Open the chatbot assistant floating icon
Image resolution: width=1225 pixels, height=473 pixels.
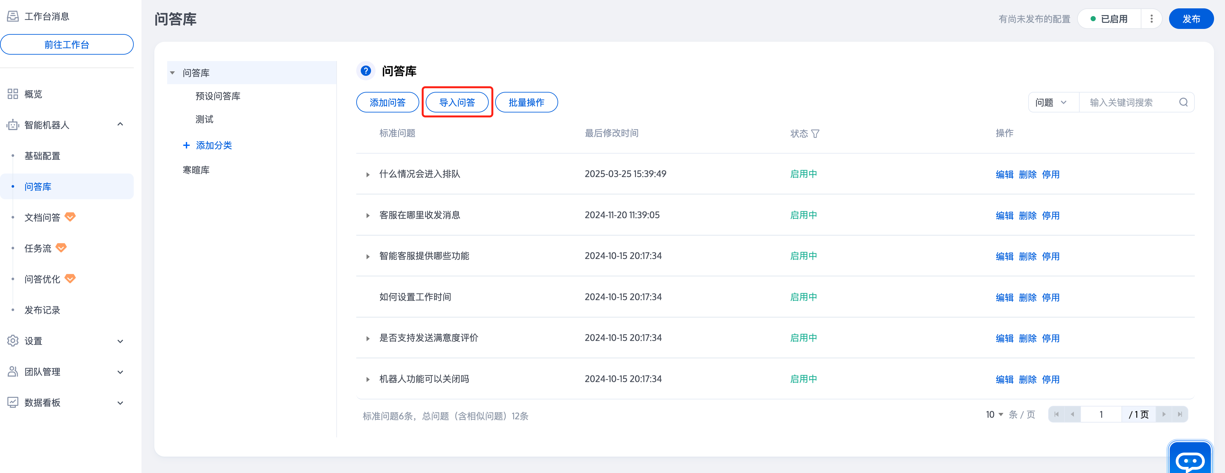(1190, 458)
